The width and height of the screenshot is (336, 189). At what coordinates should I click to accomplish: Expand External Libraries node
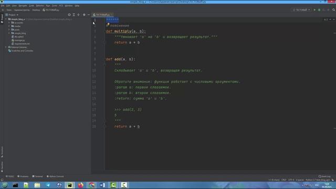pos(6,47)
